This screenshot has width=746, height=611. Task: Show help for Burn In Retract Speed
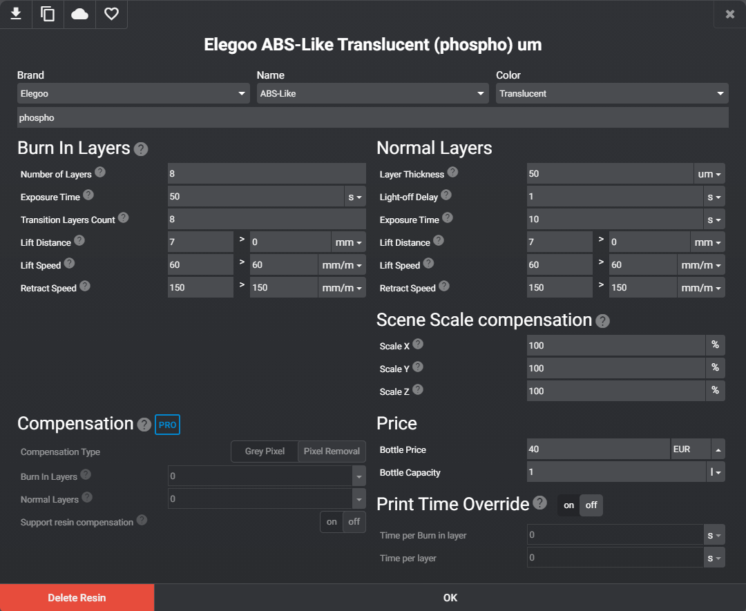tap(85, 287)
